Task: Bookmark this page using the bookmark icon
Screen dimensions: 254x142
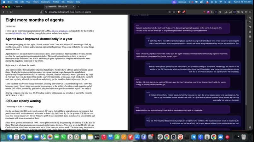Action: tap(41, 12)
